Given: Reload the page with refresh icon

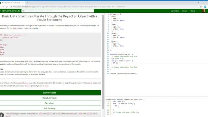Looking at the screenshot, I should [x=6, y=6].
